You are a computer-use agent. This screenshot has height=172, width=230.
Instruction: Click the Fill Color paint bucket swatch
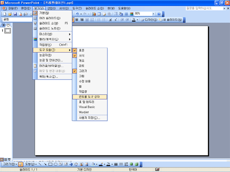pyautogui.click(x=93, y=164)
